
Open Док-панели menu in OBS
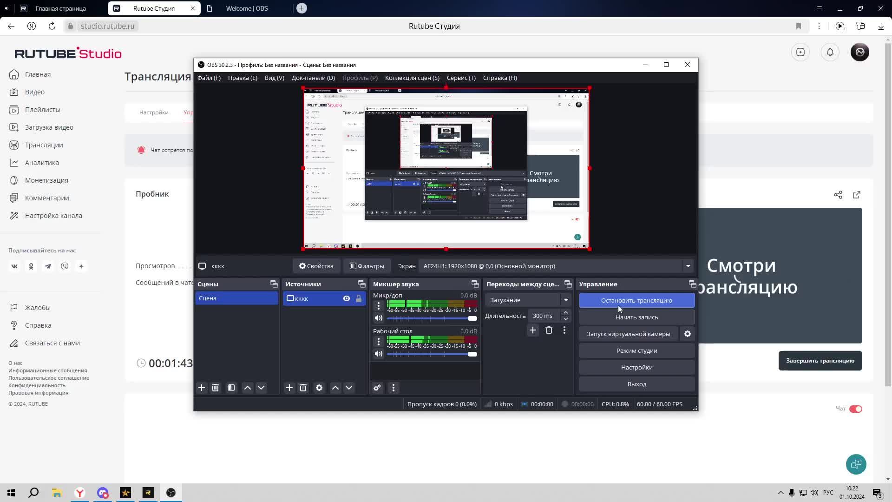point(313,78)
